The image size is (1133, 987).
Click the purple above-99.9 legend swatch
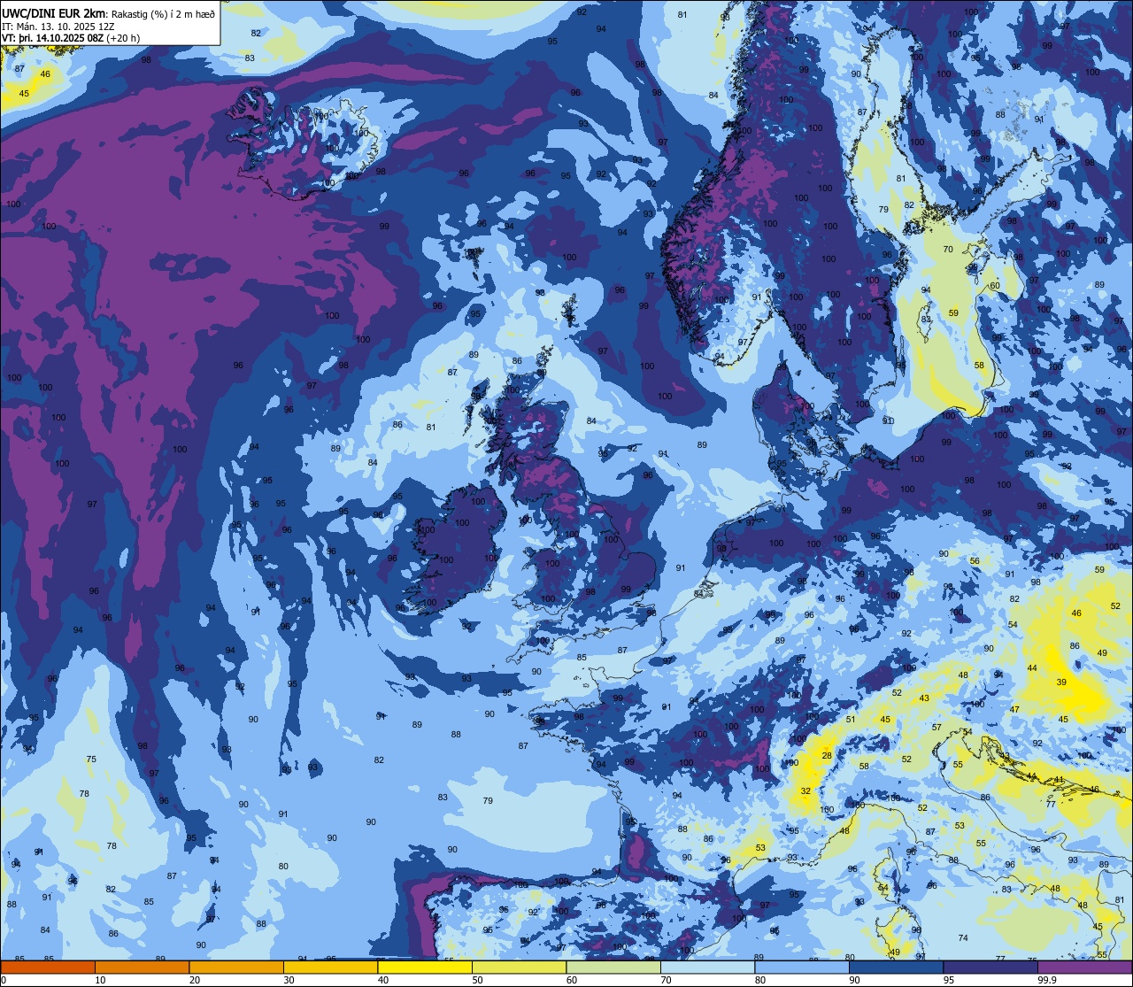click(1084, 968)
